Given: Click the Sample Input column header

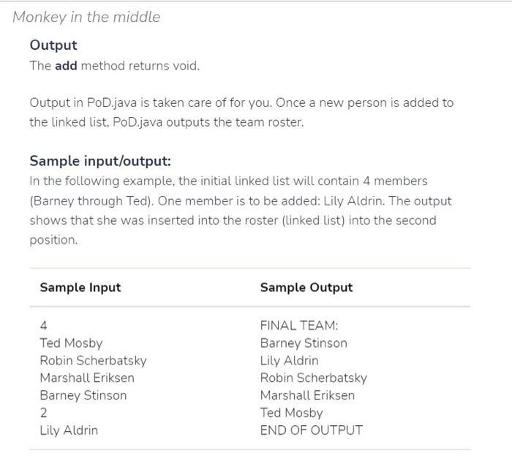Looking at the screenshot, I should (80, 288).
